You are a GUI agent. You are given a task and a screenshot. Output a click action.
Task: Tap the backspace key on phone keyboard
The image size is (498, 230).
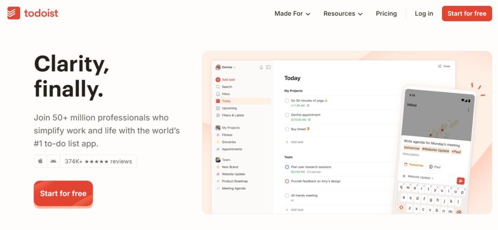(459, 212)
